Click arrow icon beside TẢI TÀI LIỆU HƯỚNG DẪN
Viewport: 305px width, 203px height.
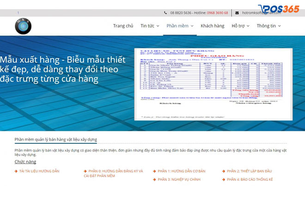click(16, 171)
